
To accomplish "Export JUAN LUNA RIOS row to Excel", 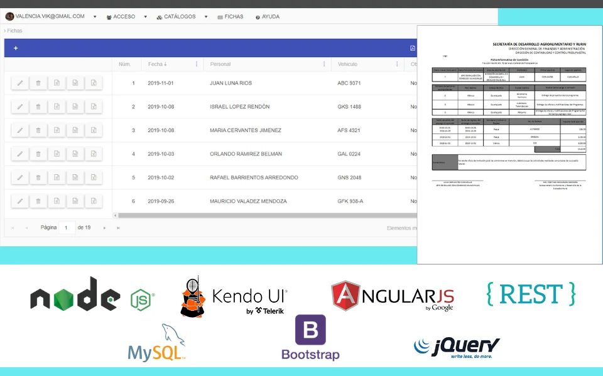I will [x=94, y=83].
